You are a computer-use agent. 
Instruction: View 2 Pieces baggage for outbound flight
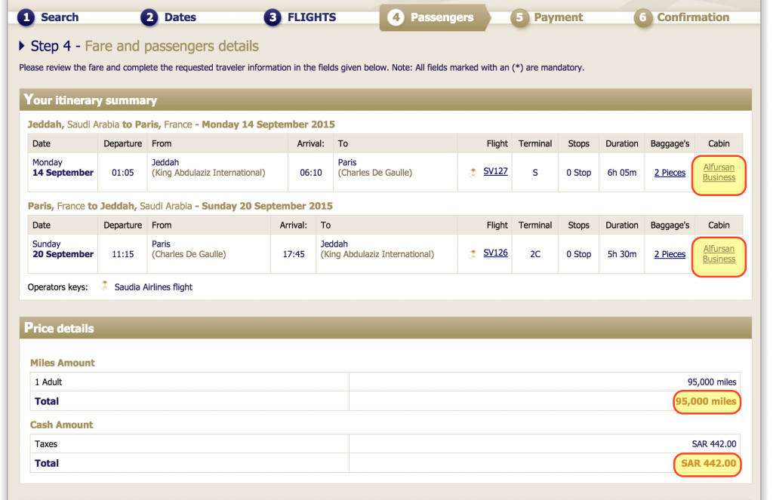click(x=670, y=173)
